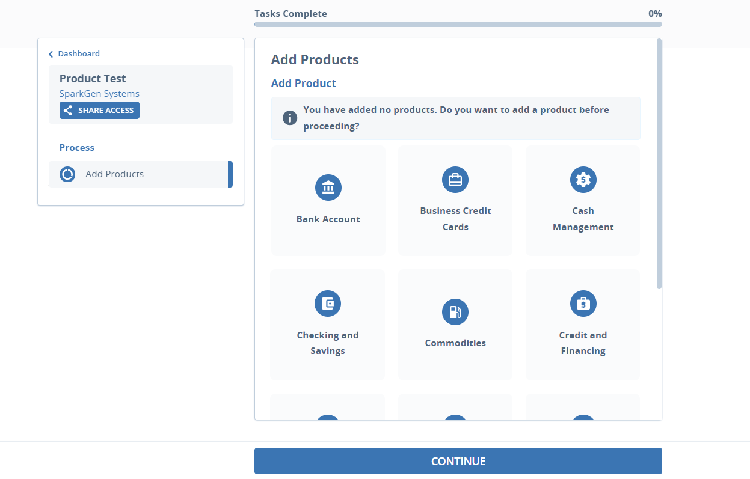Click the Business Credit Cards briefcase icon
This screenshot has width=750, height=479.
click(455, 179)
